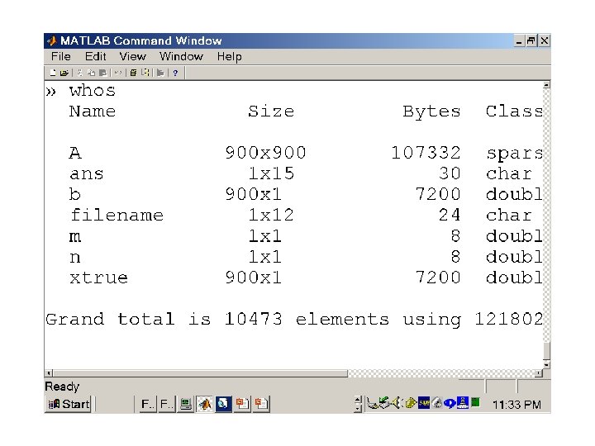Click the blue SM tray icon

[424, 403]
